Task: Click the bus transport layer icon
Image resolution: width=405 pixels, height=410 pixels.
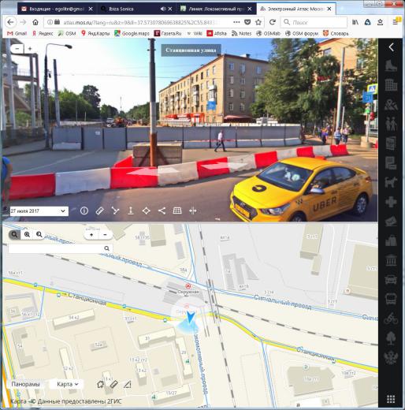Action: pos(391,299)
